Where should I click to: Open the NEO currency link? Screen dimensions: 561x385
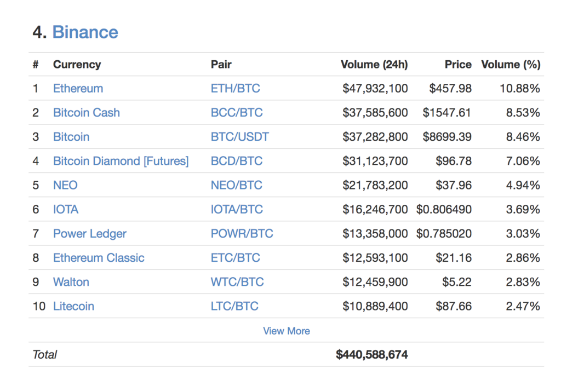click(66, 185)
